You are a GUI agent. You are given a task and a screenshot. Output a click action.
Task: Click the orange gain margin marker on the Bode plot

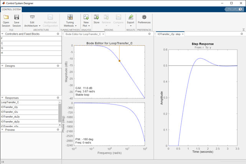coord(119,61)
